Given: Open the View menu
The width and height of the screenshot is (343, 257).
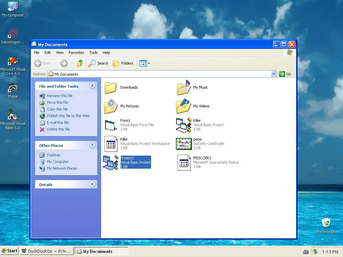Looking at the screenshot, I should coord(60,53).
